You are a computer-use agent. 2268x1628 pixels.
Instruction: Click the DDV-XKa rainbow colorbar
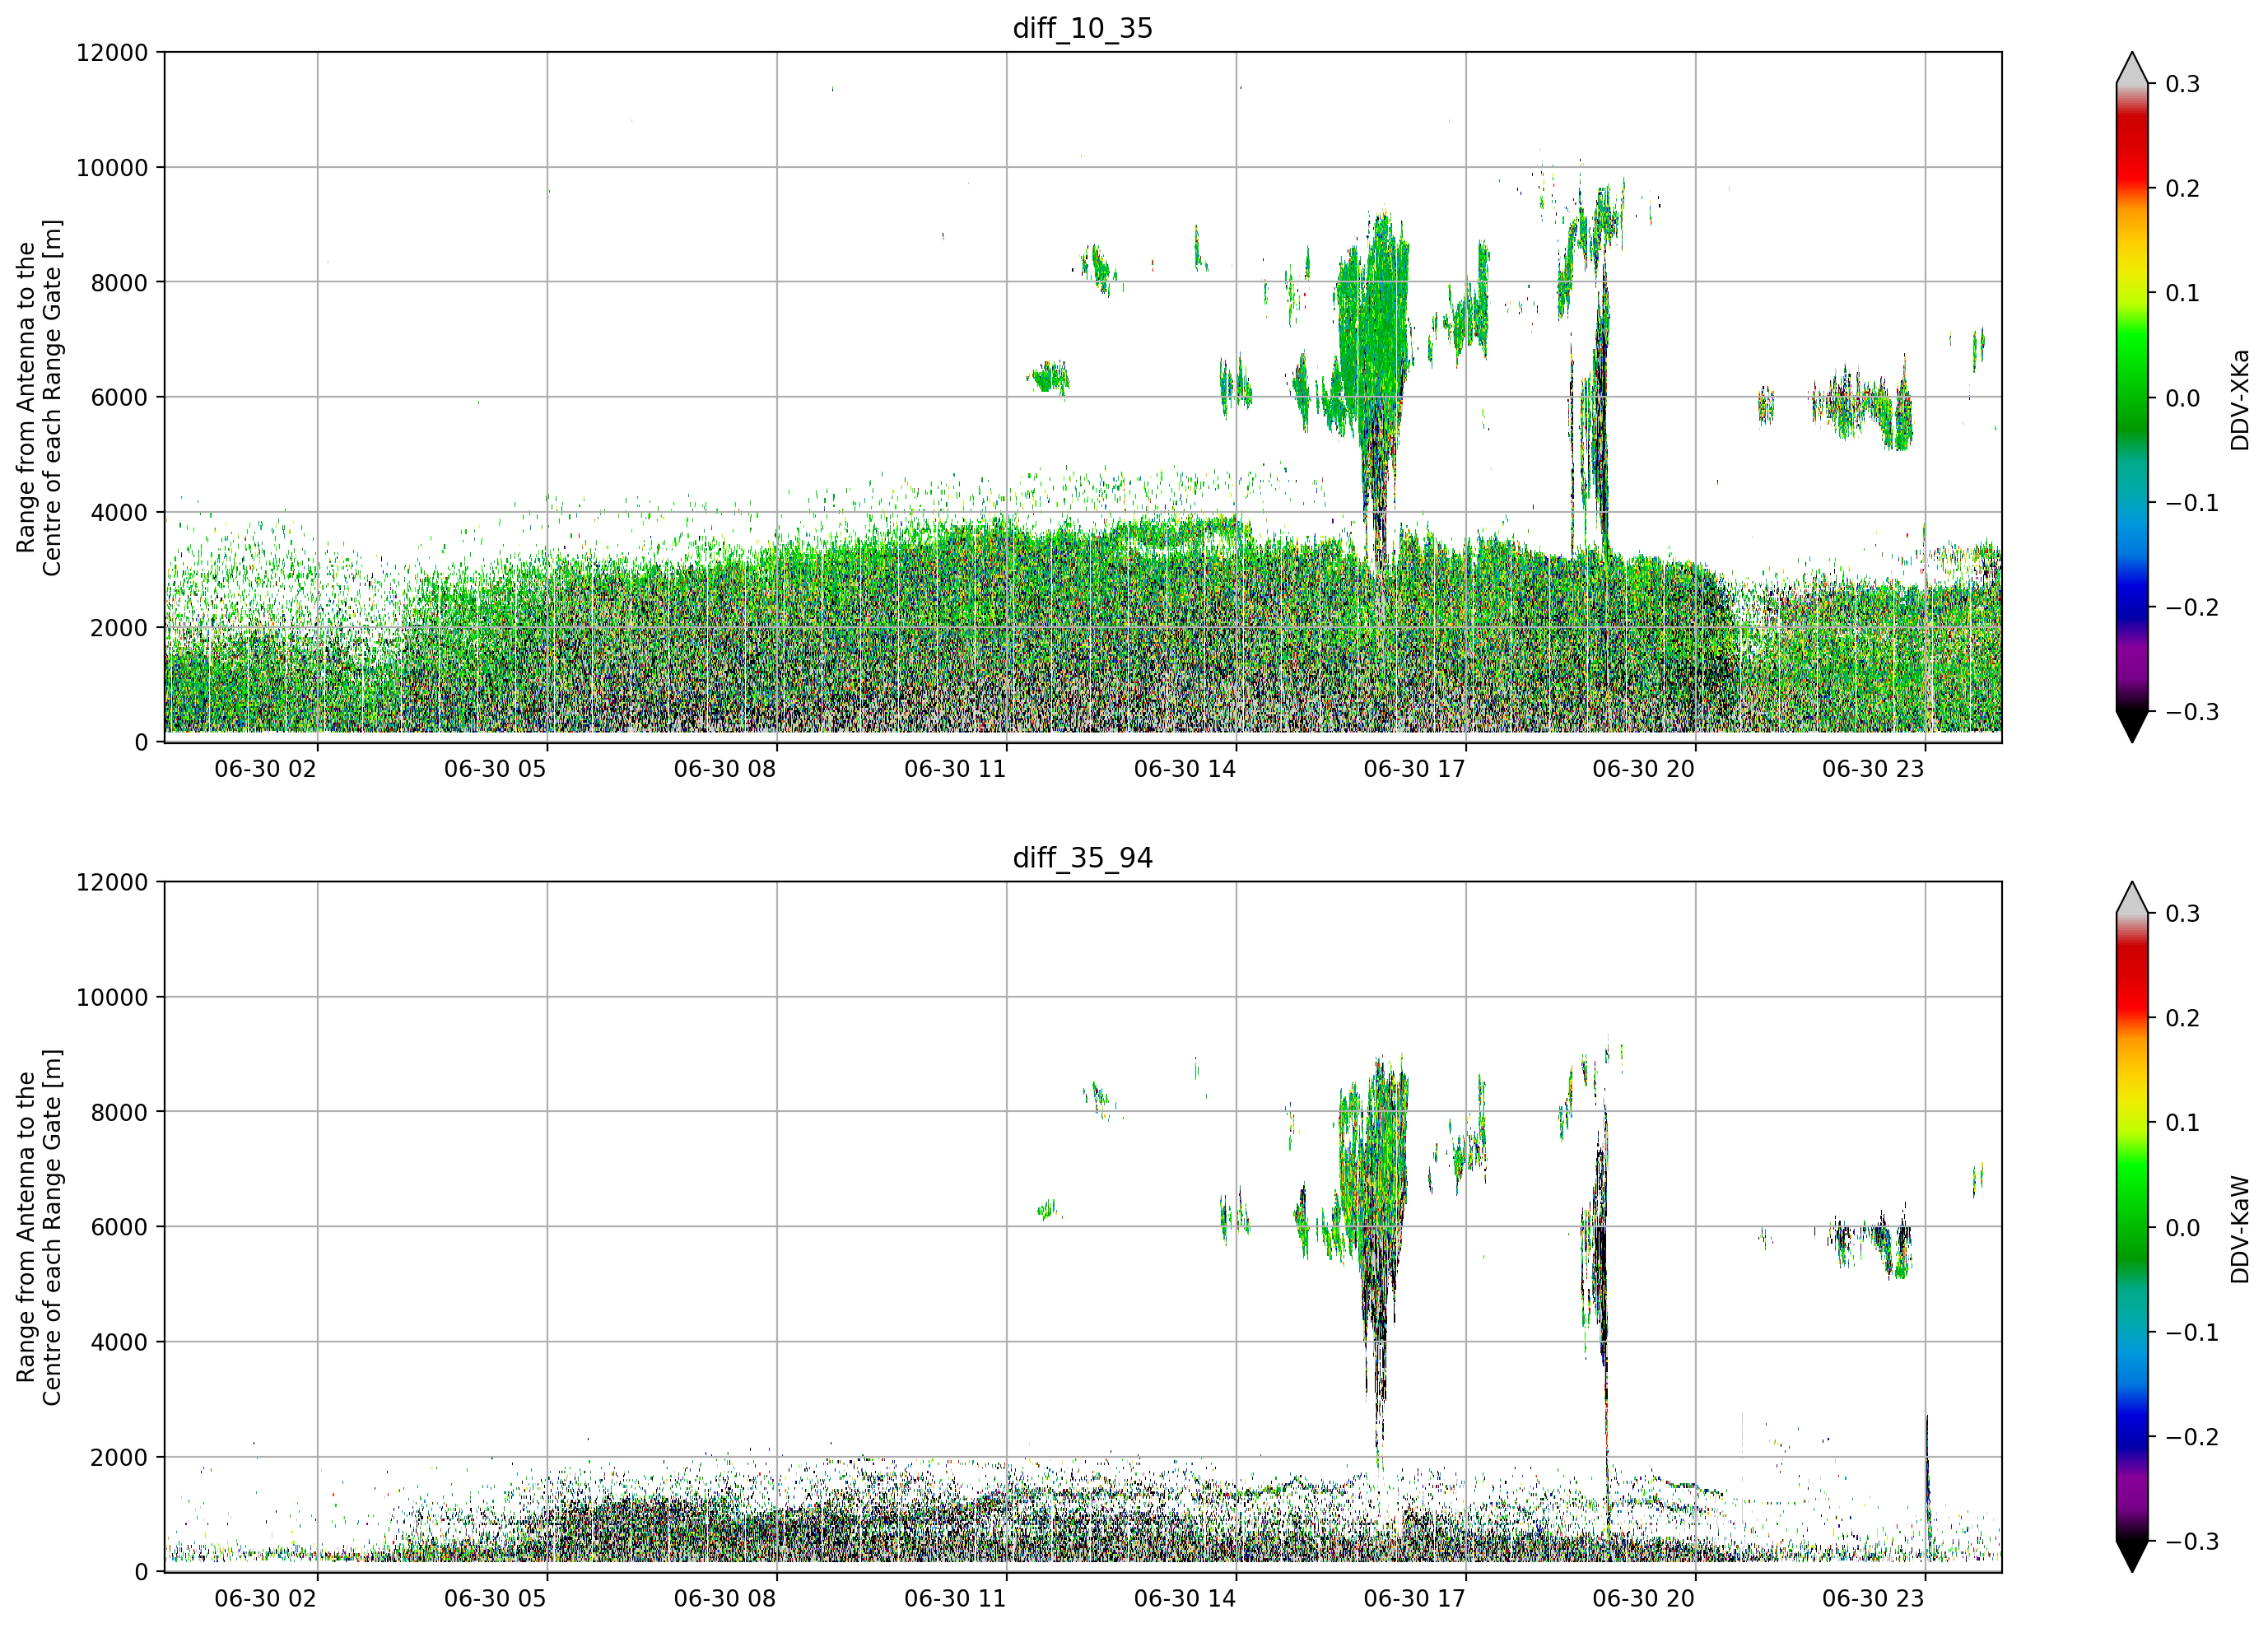pyautogui.click(x=2132, y=397)
